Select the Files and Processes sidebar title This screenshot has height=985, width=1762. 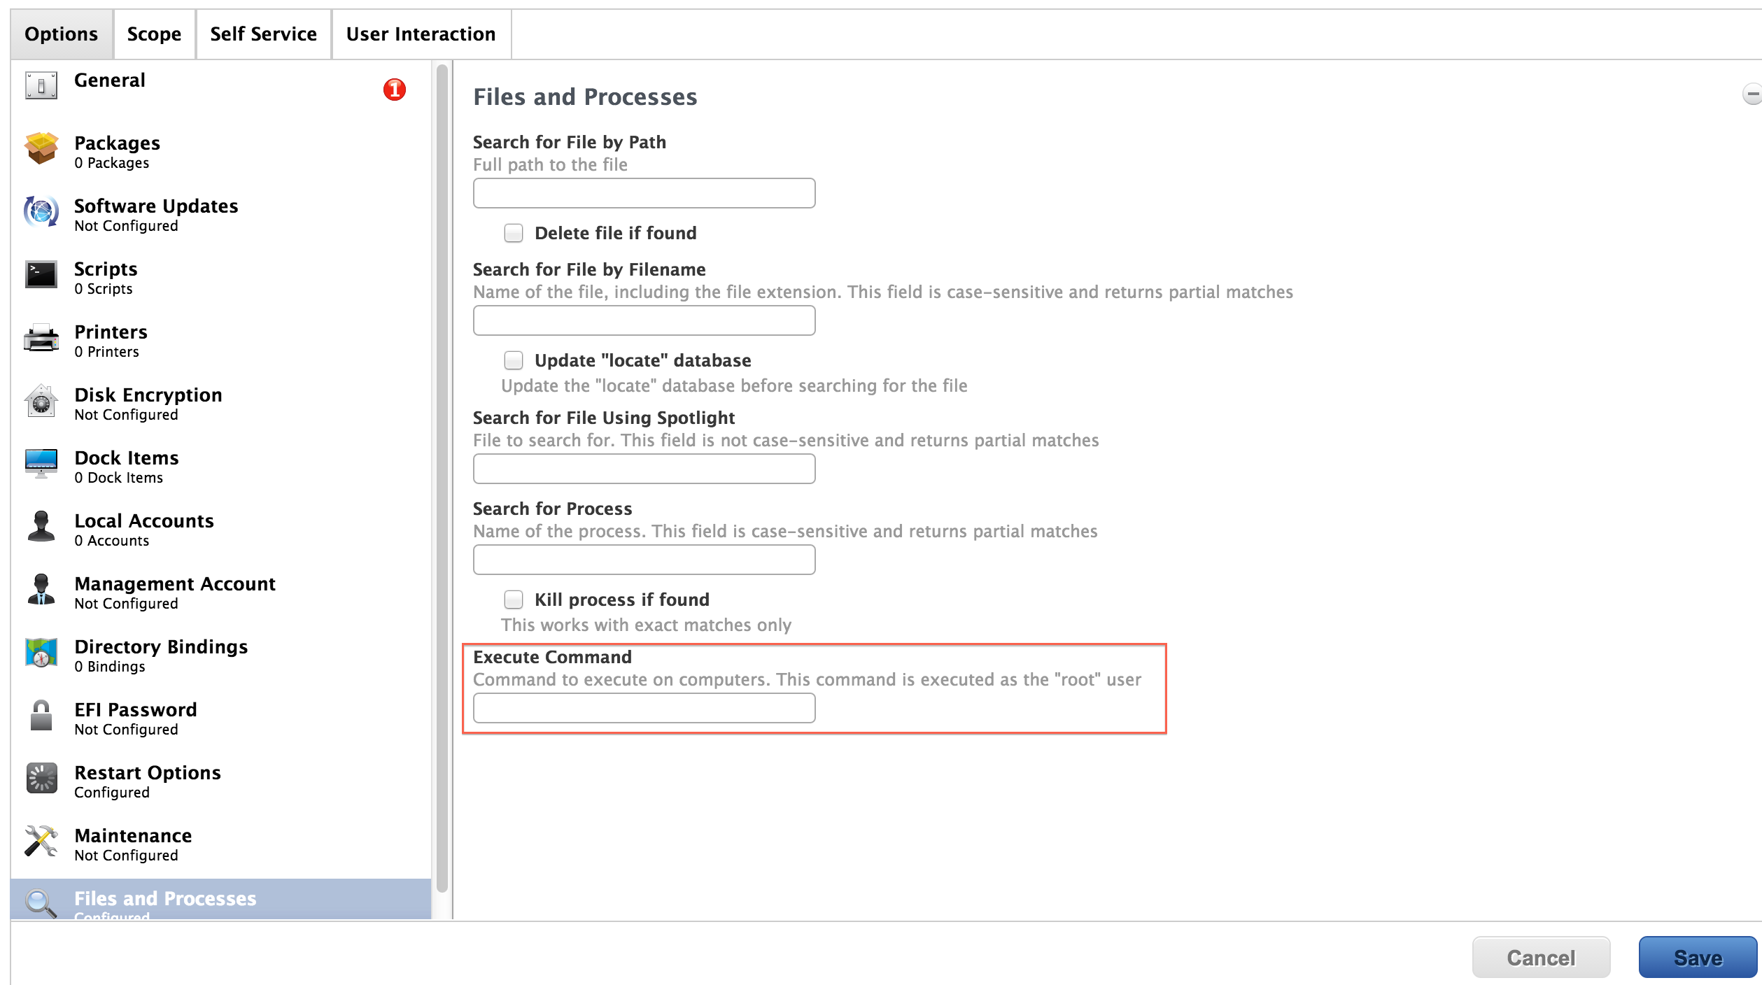[x=165, y=899]
